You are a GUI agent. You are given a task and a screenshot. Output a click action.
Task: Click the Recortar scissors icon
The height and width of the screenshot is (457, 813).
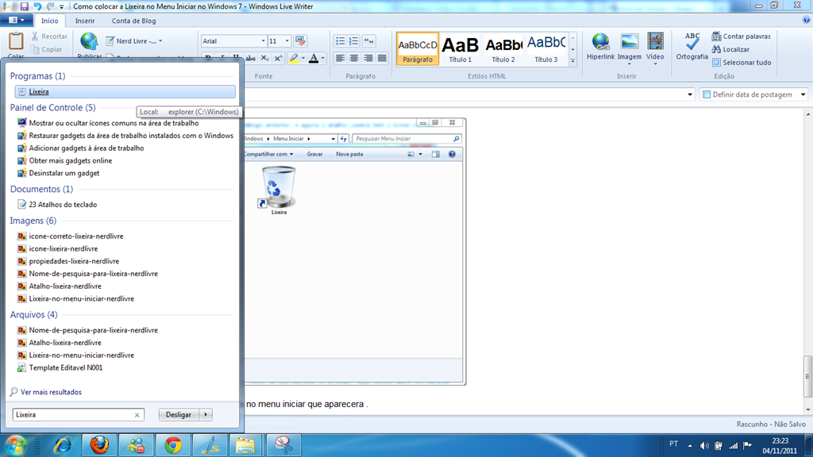pos(35,36)
